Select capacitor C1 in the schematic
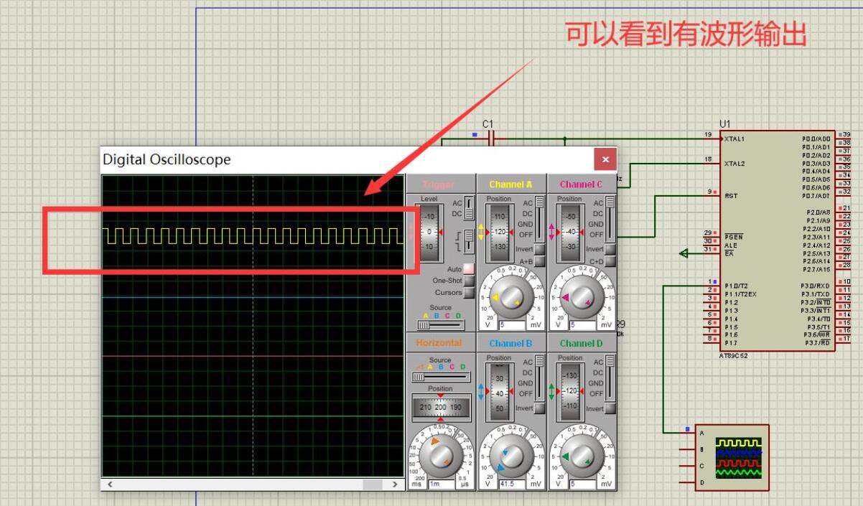This screenshot has height=506, width=863. point(492,139)
